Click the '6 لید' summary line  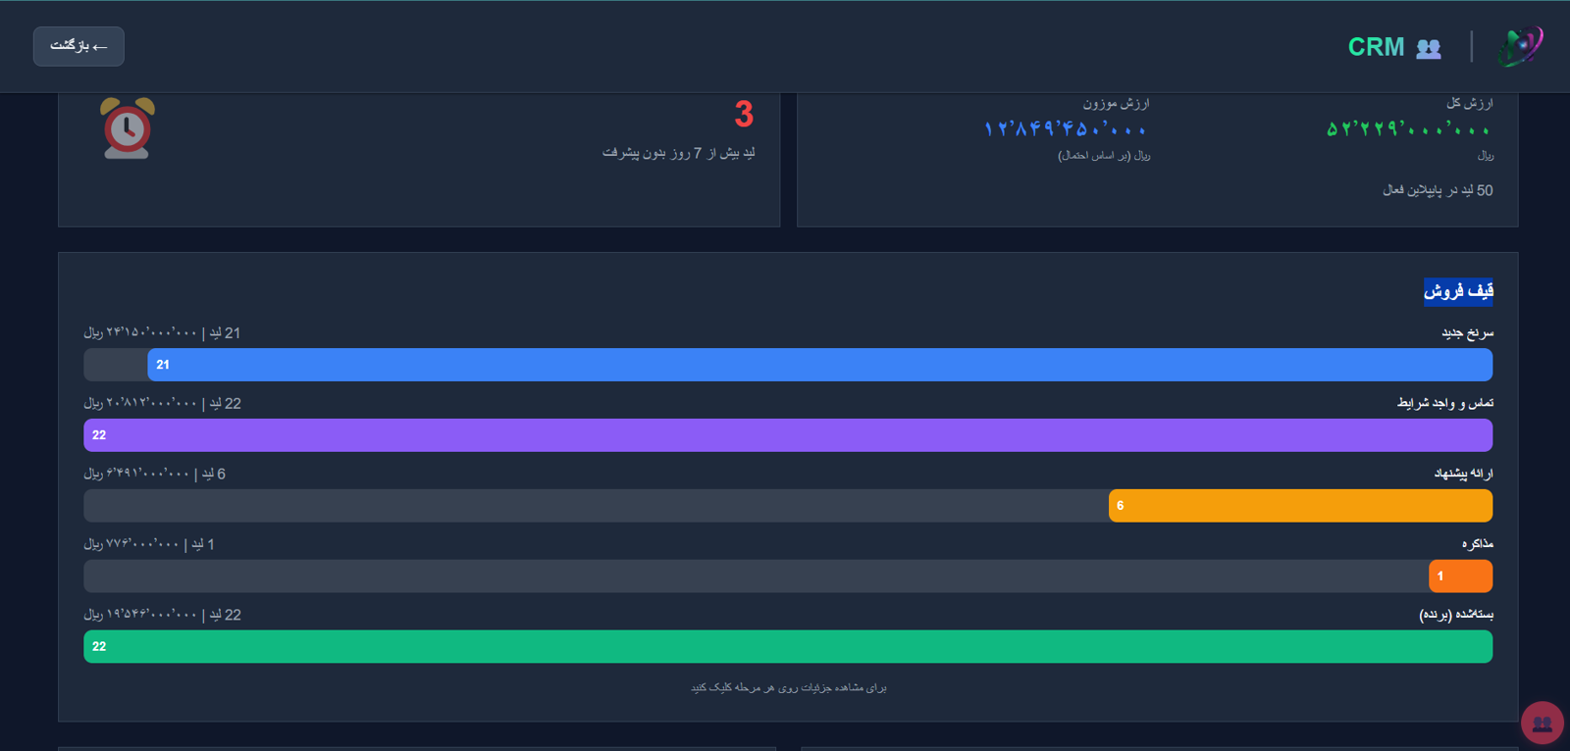(x=155, y=475)
